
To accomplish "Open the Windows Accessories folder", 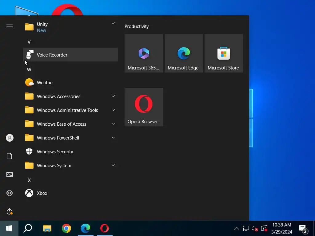I will (x=70, y=96).
